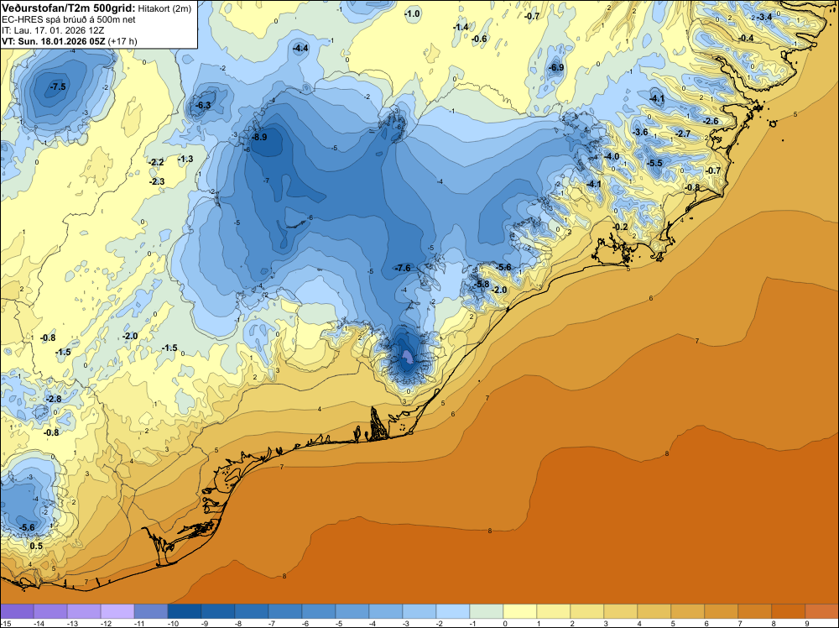Viewport: 839px width, 628px height.
Task: Click the 0.5 positive temperature label
Action: (x=36, y=546)
